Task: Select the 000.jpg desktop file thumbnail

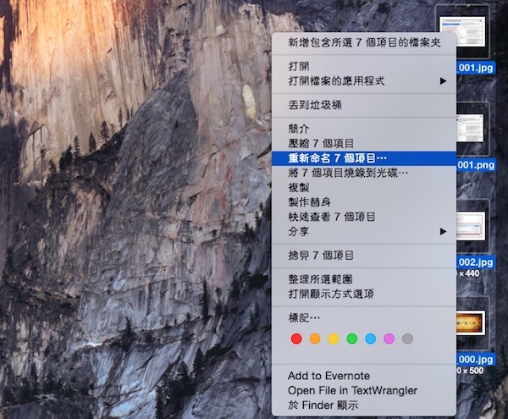Action: [x=471, y=323]
